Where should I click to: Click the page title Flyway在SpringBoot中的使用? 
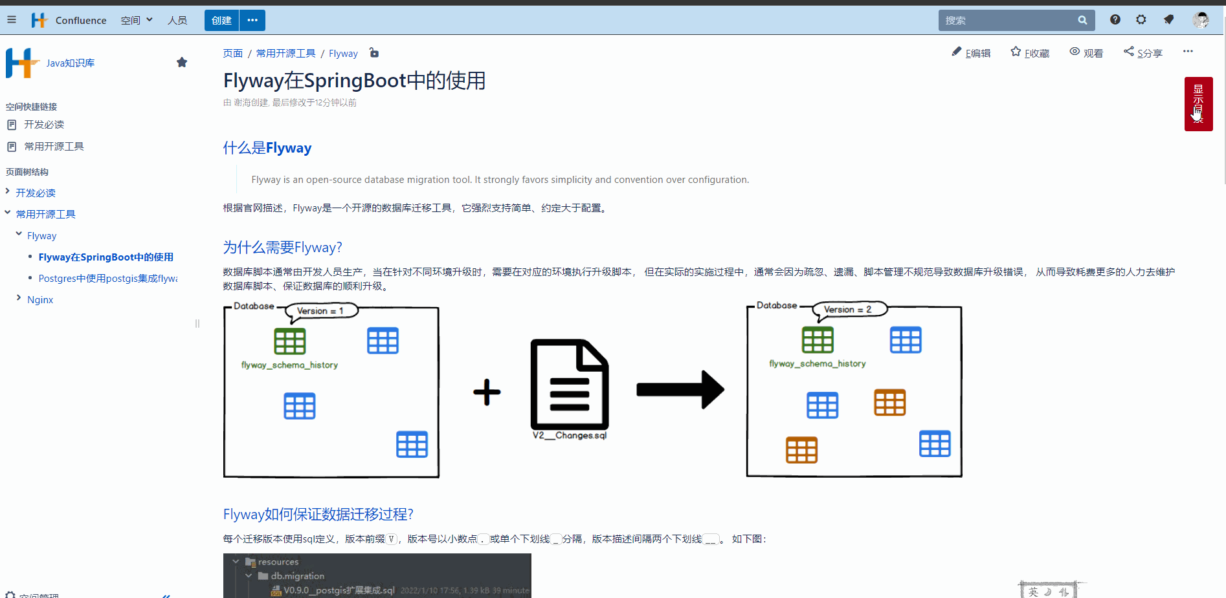click(355, 81)
